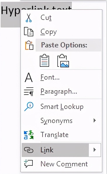
Task: Click the Paste Options clipboard icon
Action: point(29,45)
